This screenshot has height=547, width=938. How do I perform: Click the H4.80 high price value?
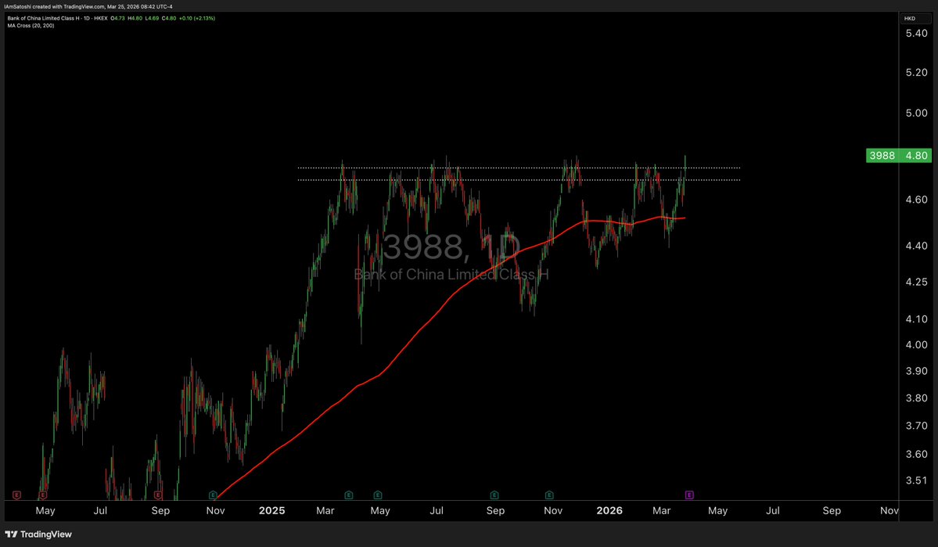coord(135,18)
